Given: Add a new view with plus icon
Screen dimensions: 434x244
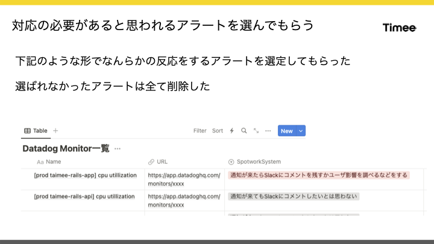Looking at the screenshot, I should (x=55, y=131).
